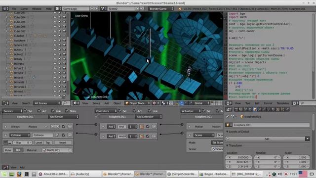Open the text editor Templates menu
Image resolution: width=316 pixels, height=178 pixels.
coord(283,103)
